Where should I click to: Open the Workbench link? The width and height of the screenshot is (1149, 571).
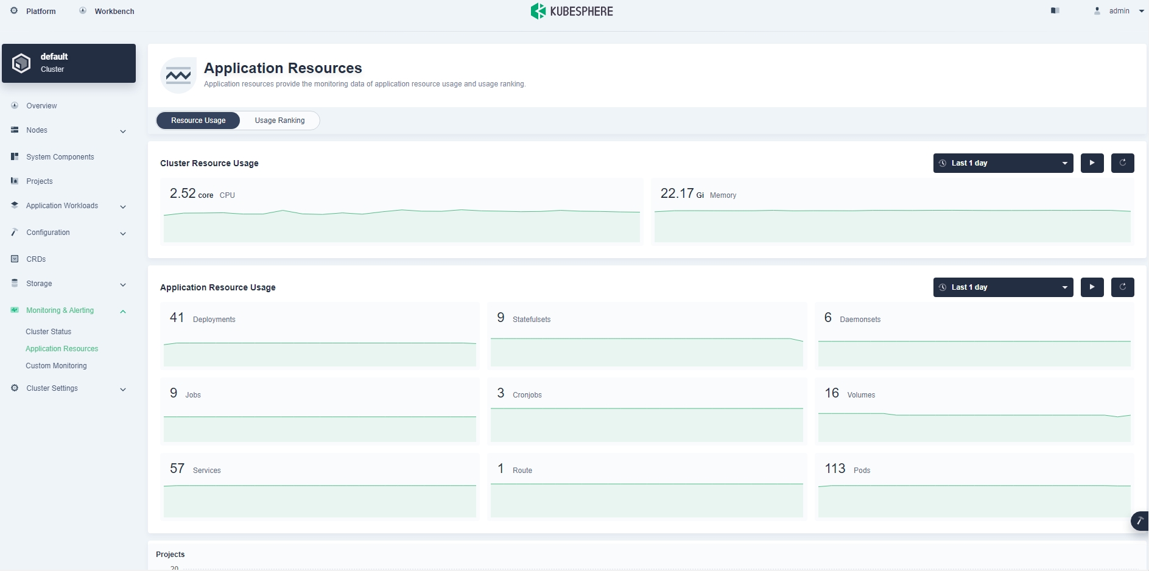pyautogui.click(x=114, y=12)
